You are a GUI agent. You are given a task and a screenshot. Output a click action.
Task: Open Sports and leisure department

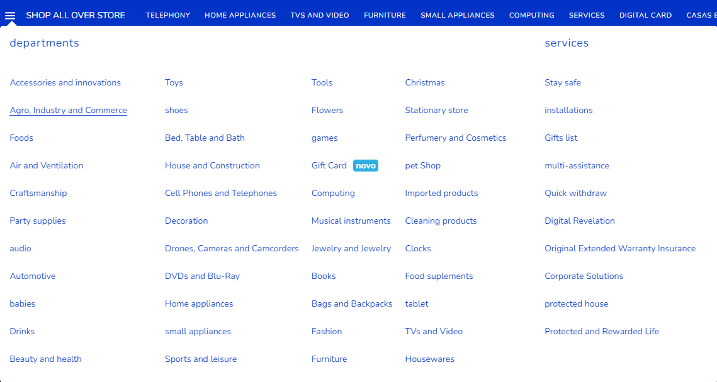(201, 359)
